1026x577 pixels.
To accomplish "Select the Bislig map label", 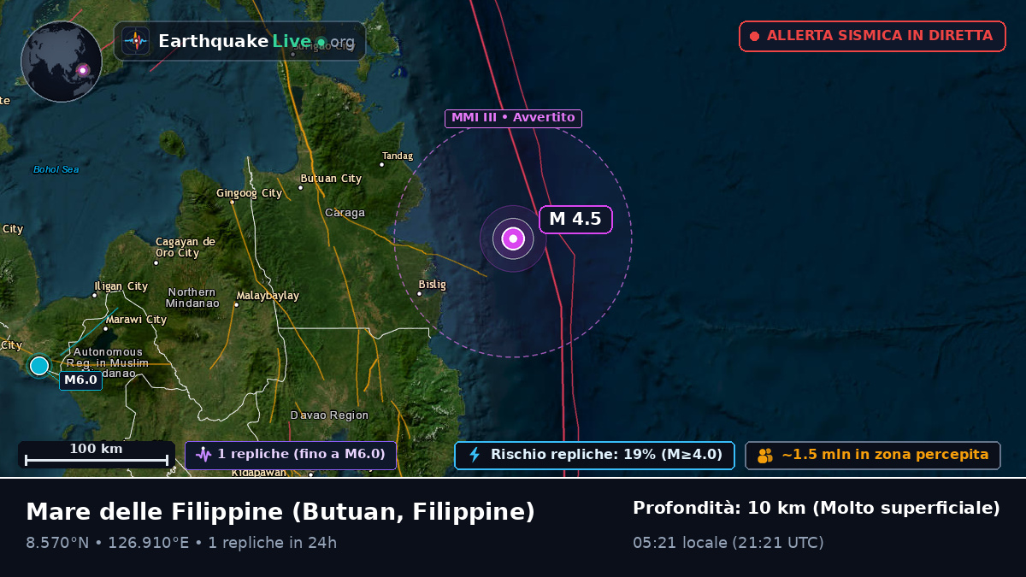I will tap(432, 285).
